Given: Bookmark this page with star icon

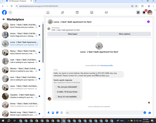Looking at the screenshot, I should pos(136,6).
